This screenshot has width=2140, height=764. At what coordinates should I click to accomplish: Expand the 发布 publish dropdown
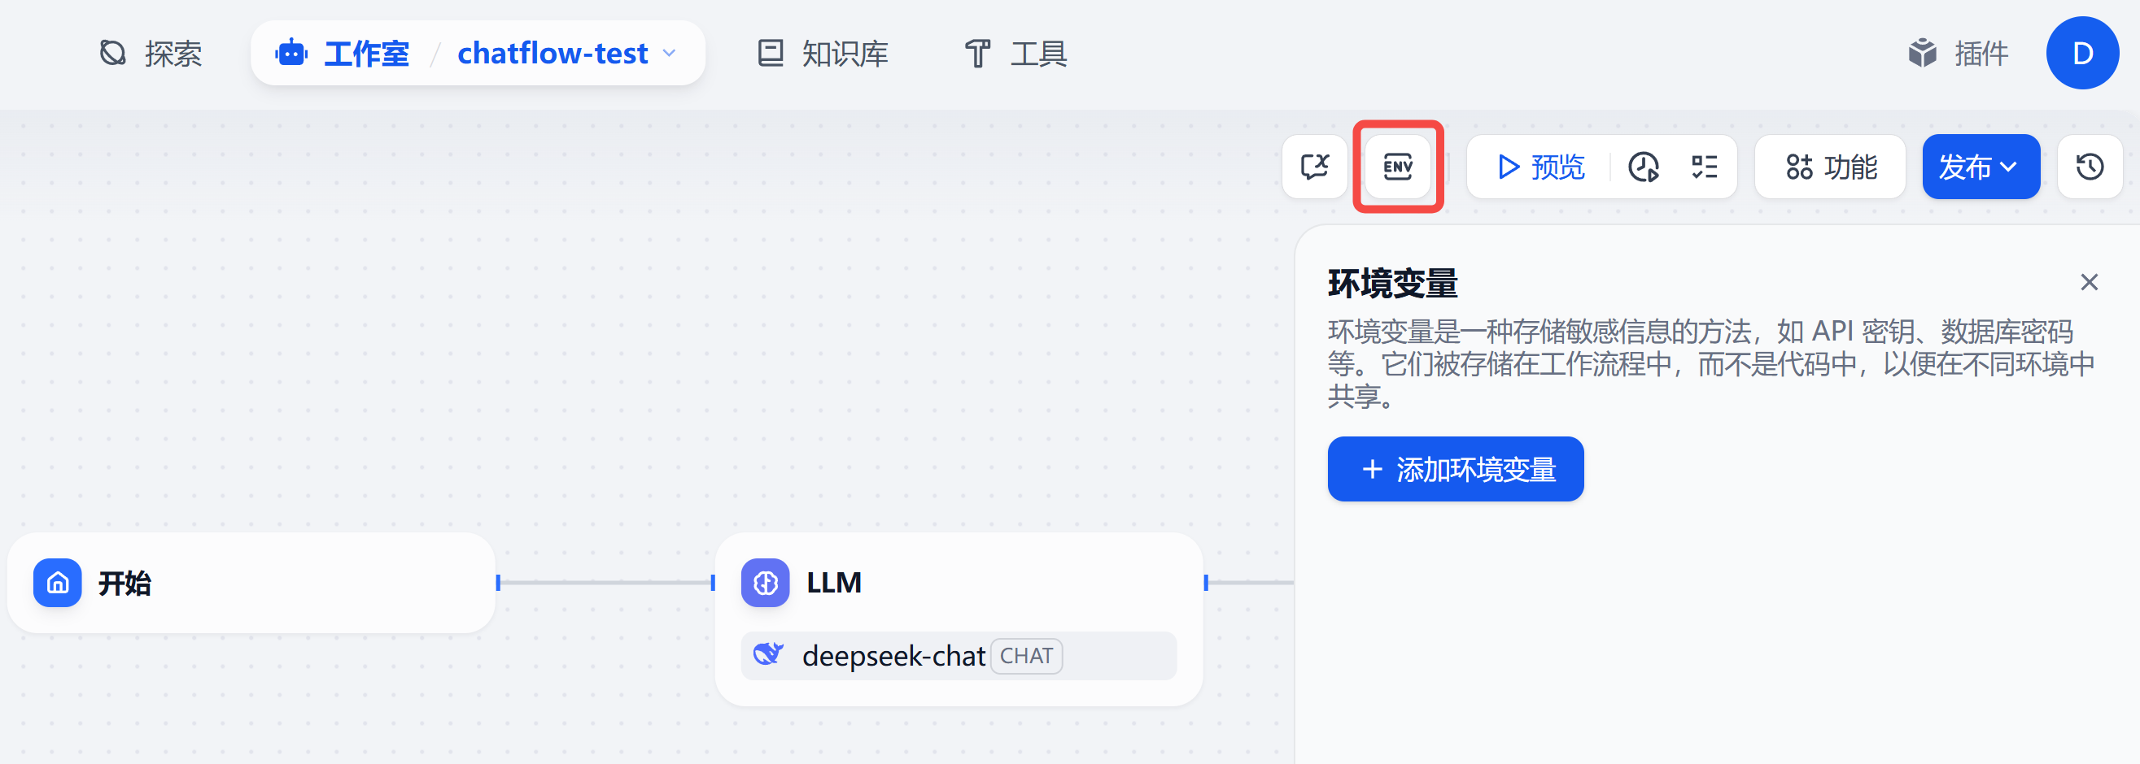(1981, 167)
